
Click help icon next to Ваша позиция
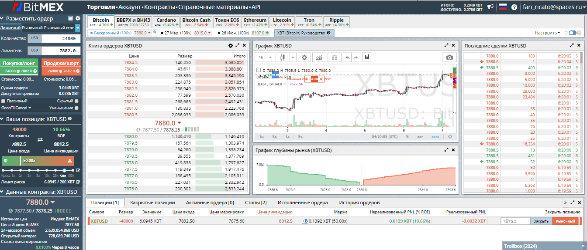click(x=70, y=118)
